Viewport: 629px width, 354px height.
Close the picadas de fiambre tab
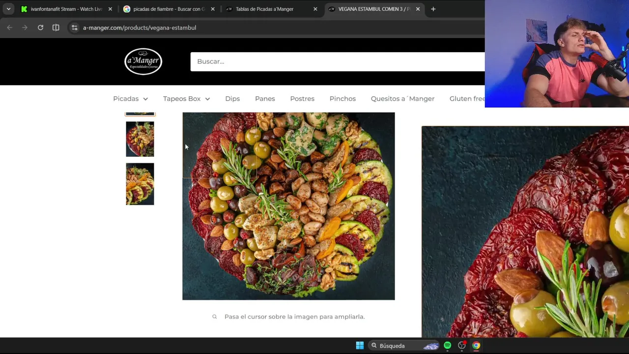tap(213, 9)
